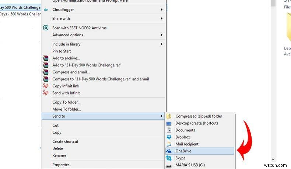Select the 500 Words Challenge folder row
Viewport: 291px width, 169px height.
[x=20, y=7]
